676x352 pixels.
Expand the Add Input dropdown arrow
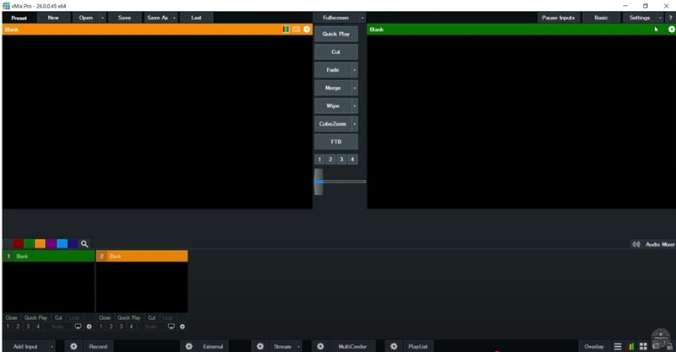(52, 346)
